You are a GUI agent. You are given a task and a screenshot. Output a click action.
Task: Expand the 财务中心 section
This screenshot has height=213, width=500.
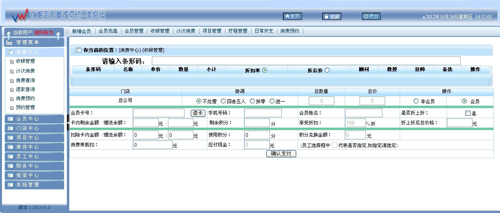pos(34,166)
